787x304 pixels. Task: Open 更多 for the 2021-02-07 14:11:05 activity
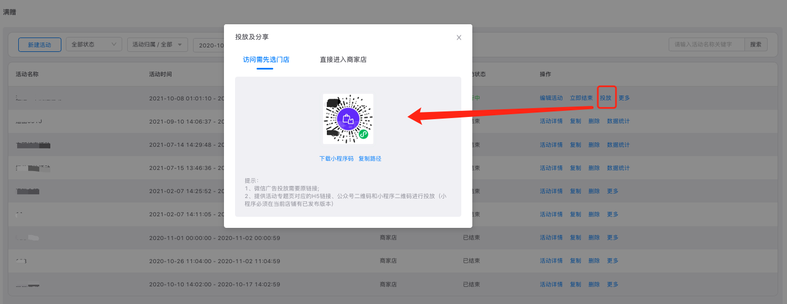click(613, 214)
